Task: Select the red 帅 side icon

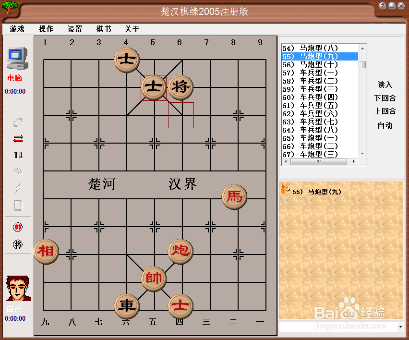Action: click(18, 227)
